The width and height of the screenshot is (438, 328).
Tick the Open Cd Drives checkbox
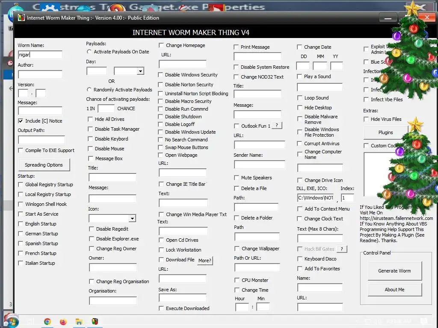pyautogui.click(x=161, y=240)
